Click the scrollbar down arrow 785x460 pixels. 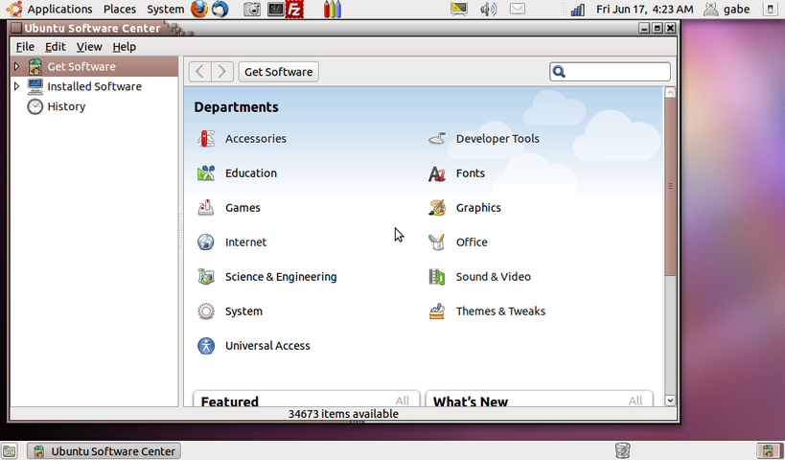(670, 401)
